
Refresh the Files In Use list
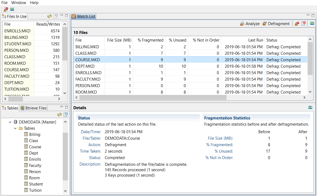(50, 16)
